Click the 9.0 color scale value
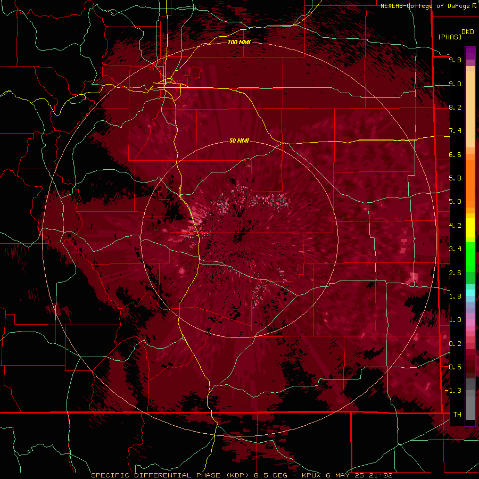 tap(455, 84)
